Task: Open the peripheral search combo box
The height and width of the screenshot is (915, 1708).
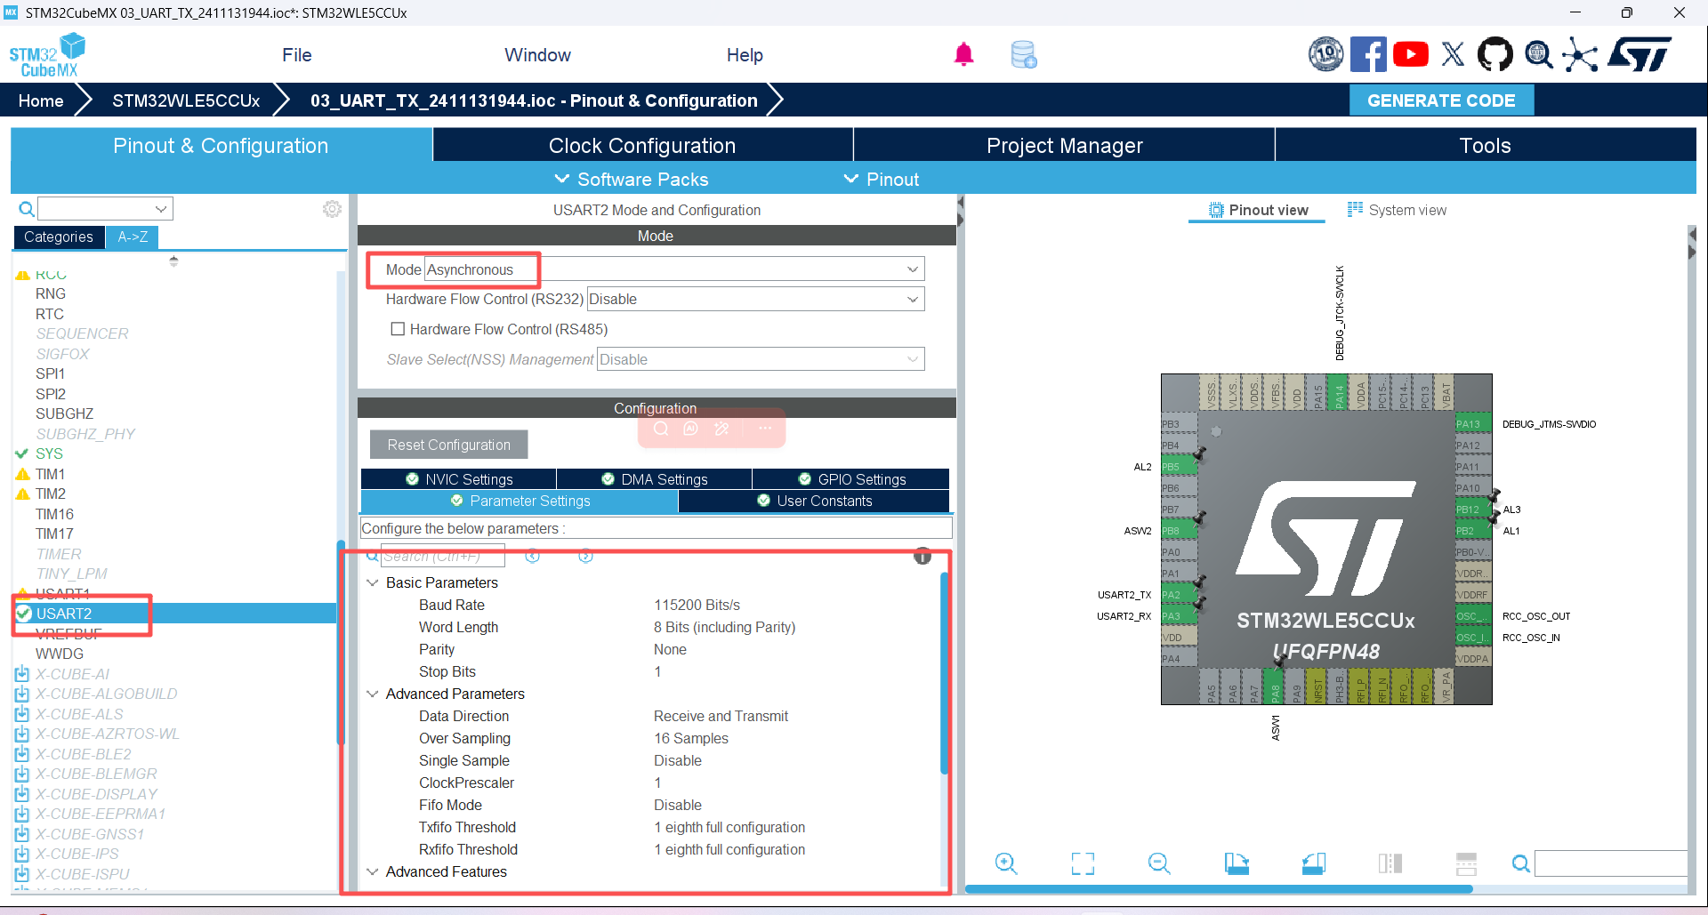Action: [x=105, y=209]
